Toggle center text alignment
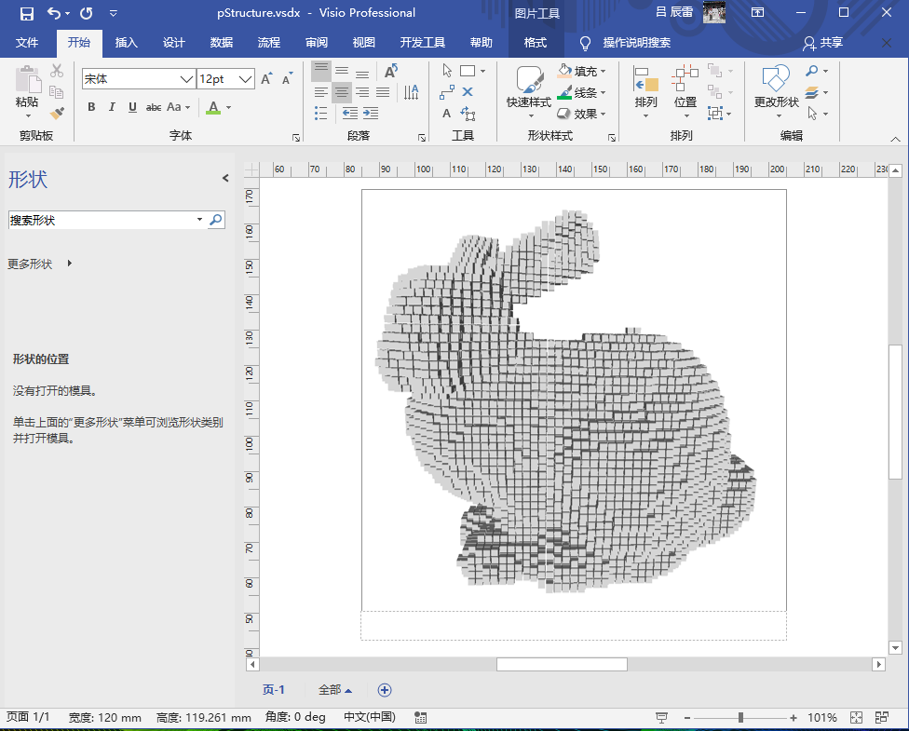909x731 pixels. [x=342, y=92]
